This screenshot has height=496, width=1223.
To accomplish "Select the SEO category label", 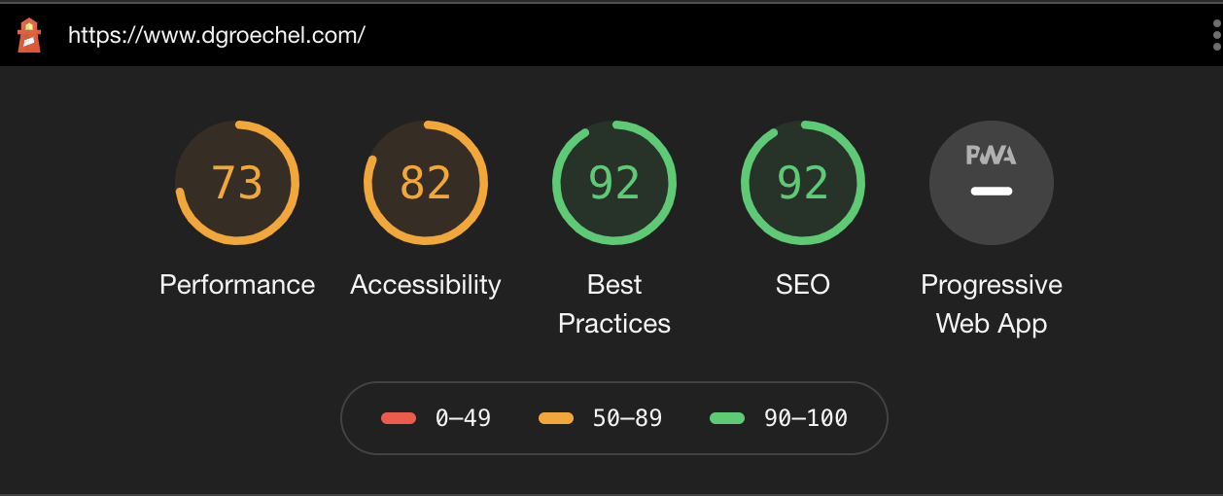I will [x=803, y=285].
